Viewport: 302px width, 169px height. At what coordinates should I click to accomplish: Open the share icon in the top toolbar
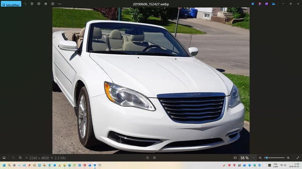pos(46,4)
